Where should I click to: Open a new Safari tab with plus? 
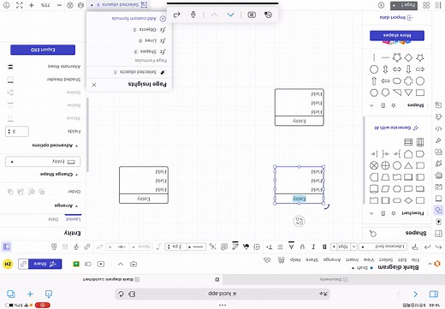click(x=30, y=294)
